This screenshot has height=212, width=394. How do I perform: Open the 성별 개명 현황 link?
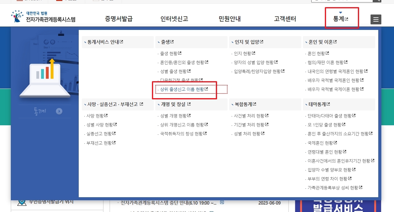[173, 115]
